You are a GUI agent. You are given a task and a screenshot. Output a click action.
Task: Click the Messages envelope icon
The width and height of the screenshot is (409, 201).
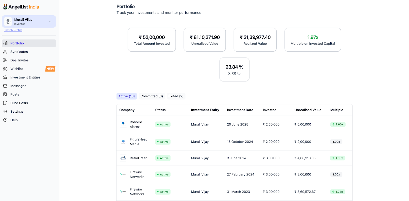tap(5, 86)
